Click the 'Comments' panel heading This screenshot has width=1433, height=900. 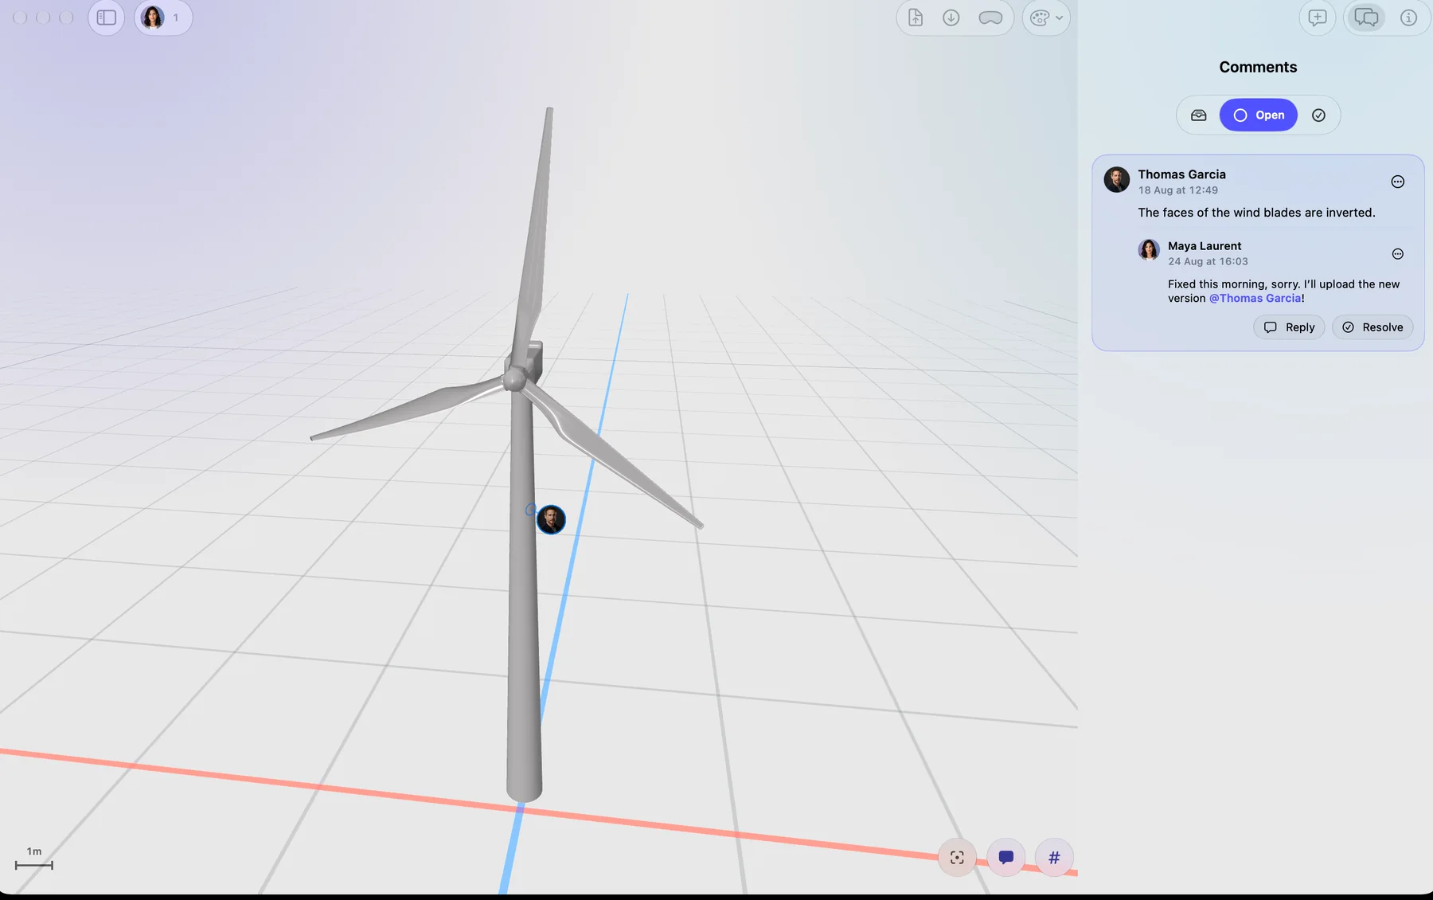click(x=1258, y=67)
